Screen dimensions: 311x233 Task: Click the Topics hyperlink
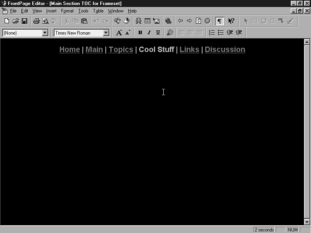tap(121, 49)
